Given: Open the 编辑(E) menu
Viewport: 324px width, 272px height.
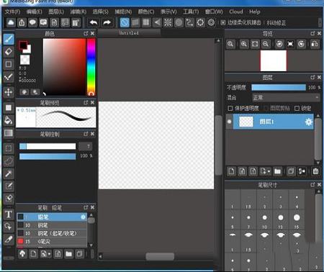Looking at the screenshot, I should coord(35,12).
